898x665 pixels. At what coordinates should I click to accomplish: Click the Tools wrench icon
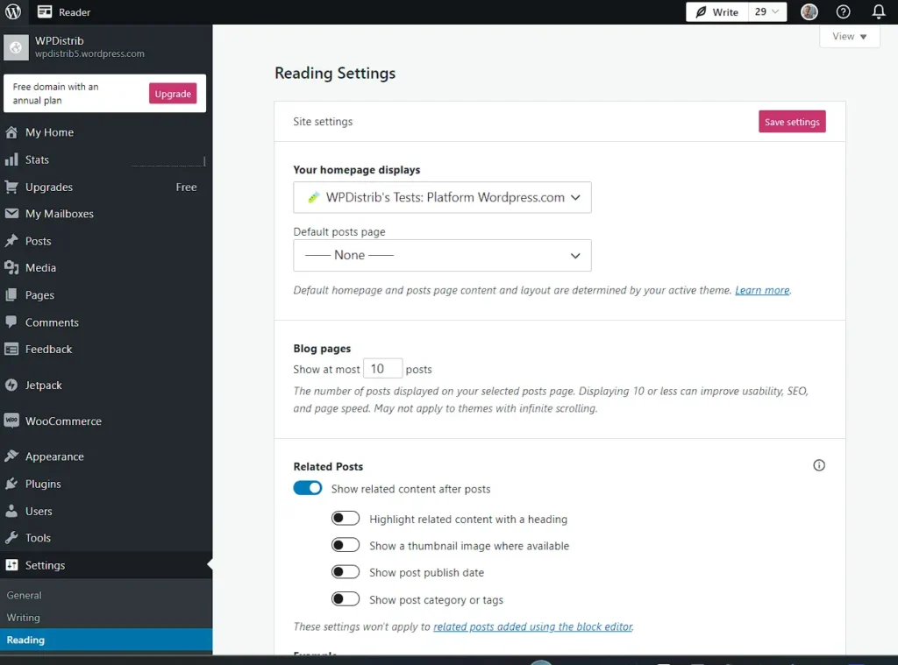tap(11, 537)
